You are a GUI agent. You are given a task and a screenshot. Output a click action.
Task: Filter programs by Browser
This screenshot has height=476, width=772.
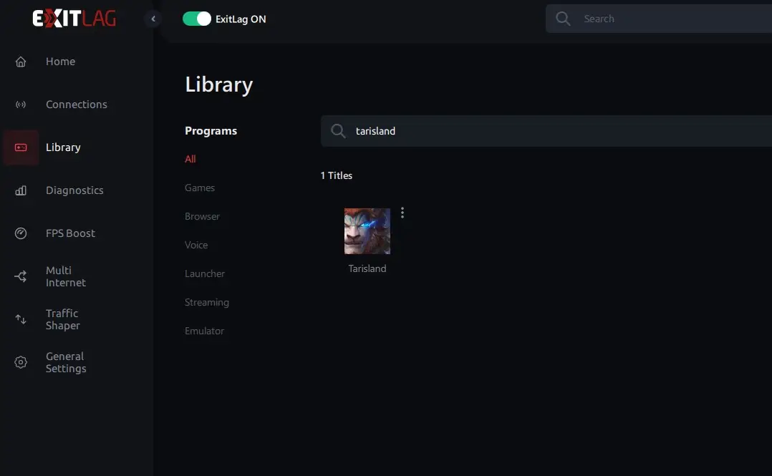(x=202, y=216)
